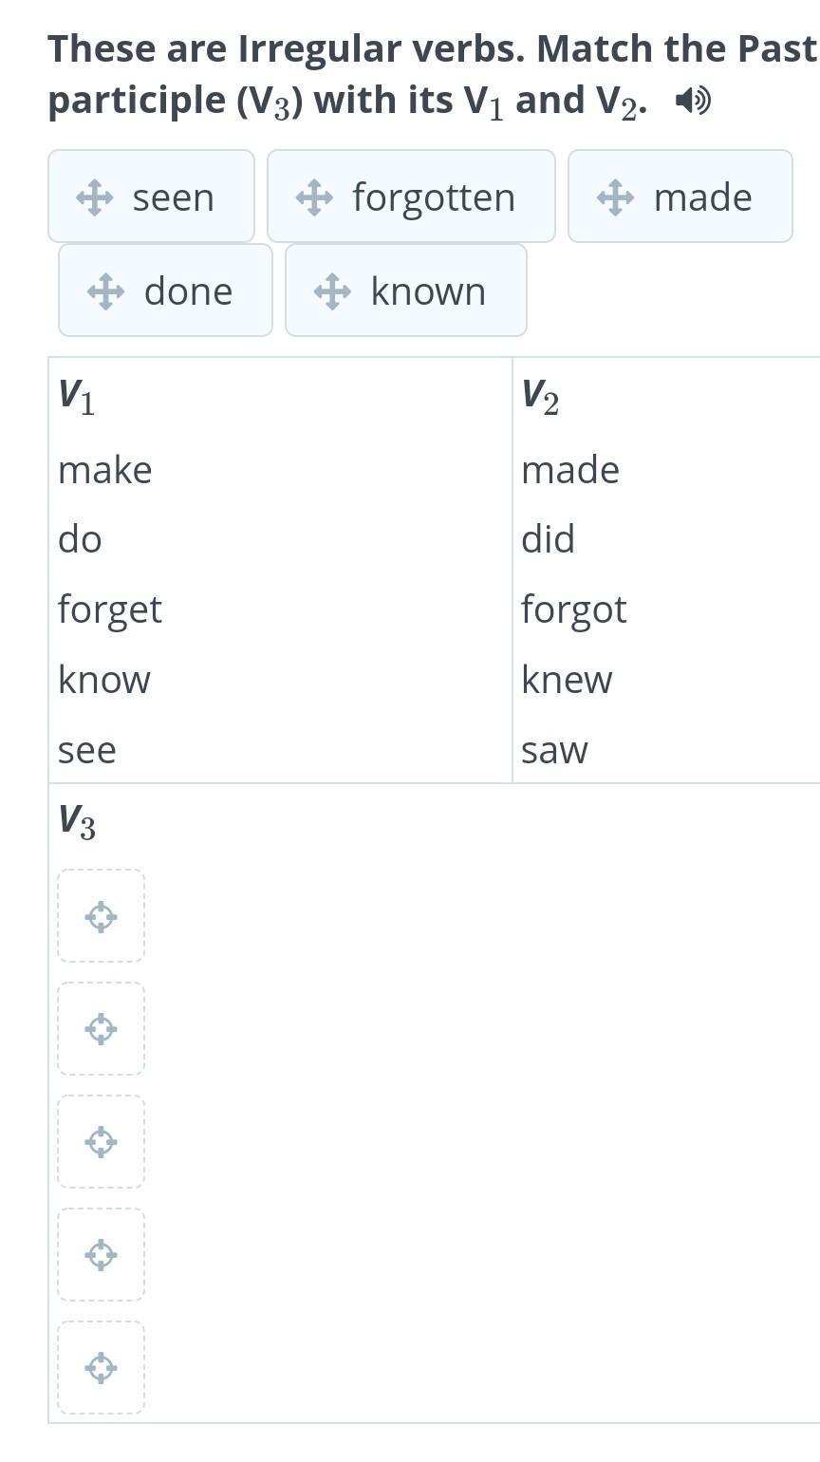Viewport: 820px width, 1462px height.
Task: Click the word "knew" in V2 column
Action: point(568,680)
